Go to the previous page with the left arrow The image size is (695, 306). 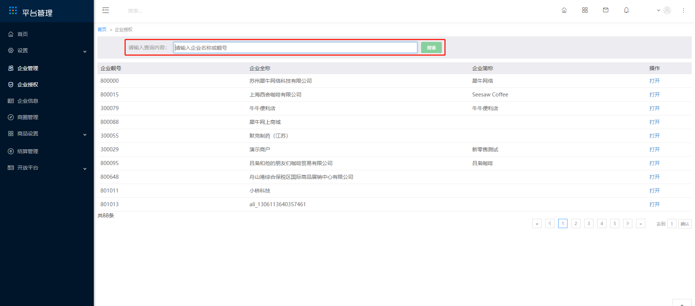click(x=550, y=224)
